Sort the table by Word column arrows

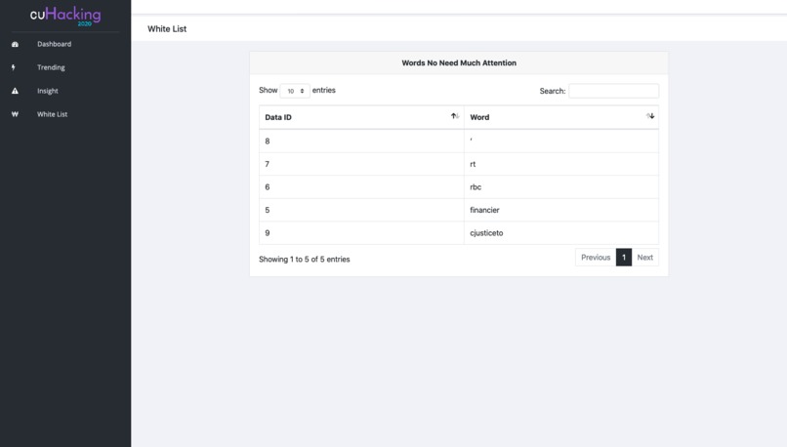coord(650,116)
